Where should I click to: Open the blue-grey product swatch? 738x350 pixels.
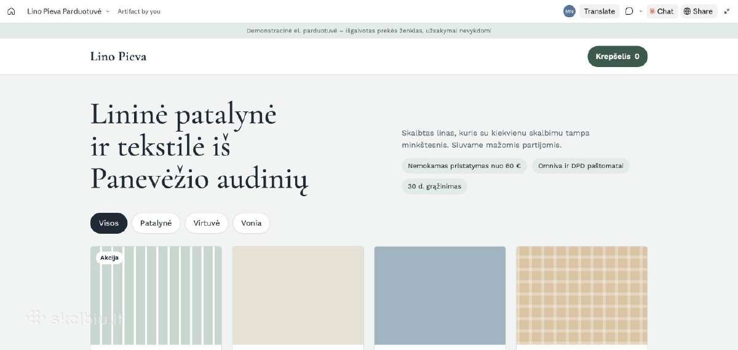click(440, 296)
